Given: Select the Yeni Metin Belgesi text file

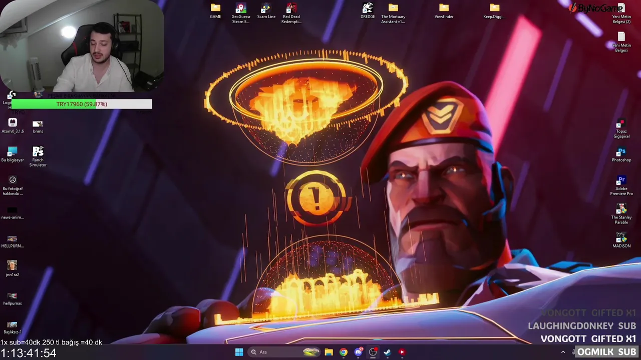Looking at the screenshot, I should click(x=621, y=42).
